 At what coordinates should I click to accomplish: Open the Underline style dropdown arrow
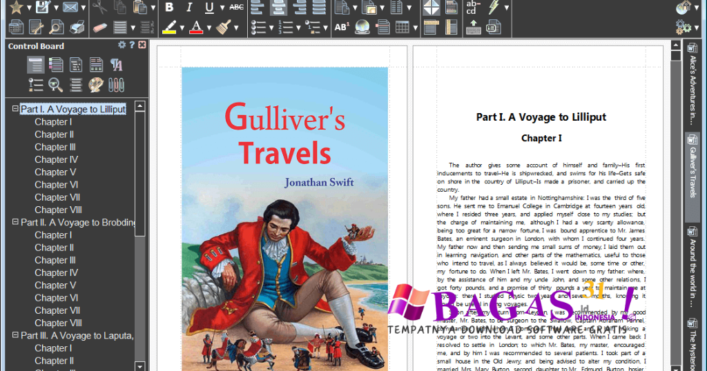[x=222, y=8]
